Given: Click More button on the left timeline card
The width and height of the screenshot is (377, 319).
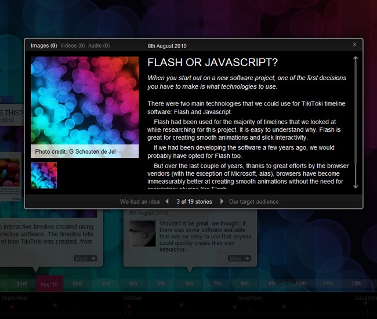Looking at the screenshot, I should (x=85, y=259).
